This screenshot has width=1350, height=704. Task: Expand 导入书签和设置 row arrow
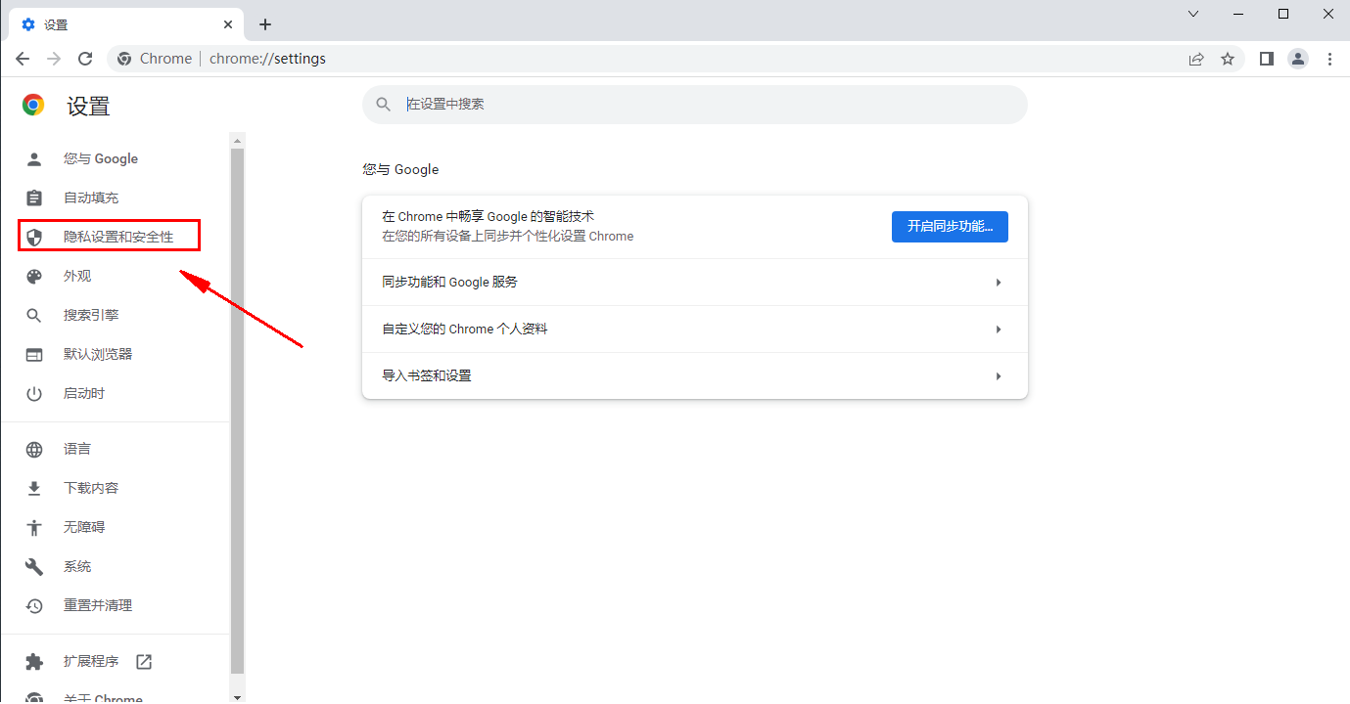[999, 376]
